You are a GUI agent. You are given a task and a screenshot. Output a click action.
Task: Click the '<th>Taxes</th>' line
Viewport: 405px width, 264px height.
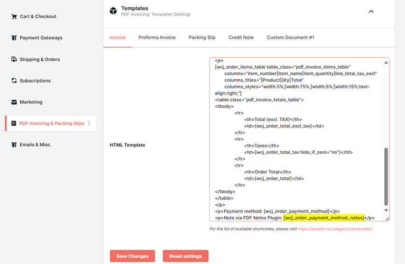point(262,146)
